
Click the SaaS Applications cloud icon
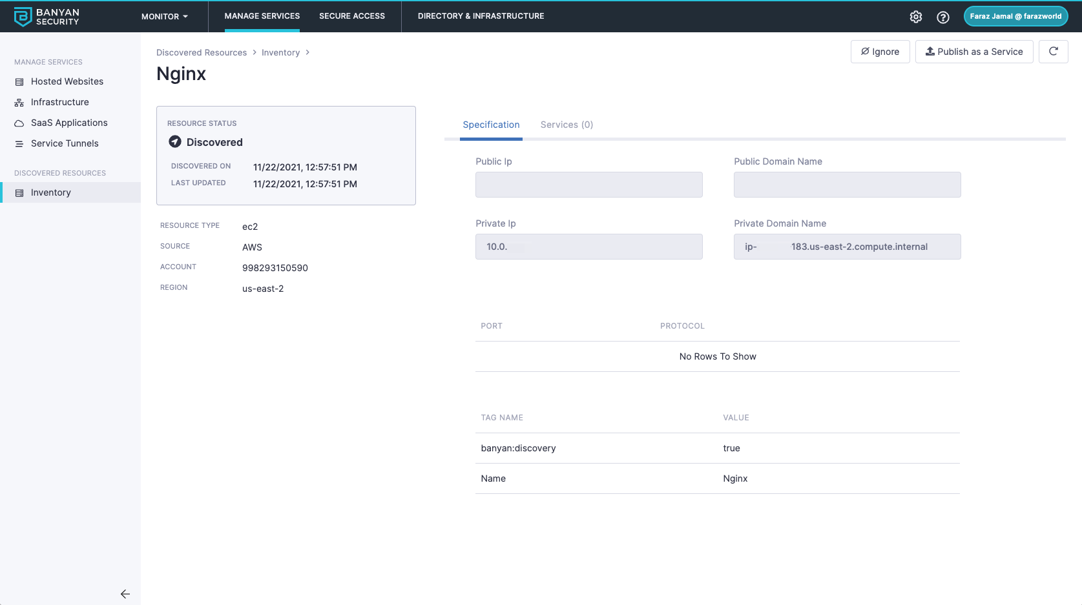(x=19, y=123)
